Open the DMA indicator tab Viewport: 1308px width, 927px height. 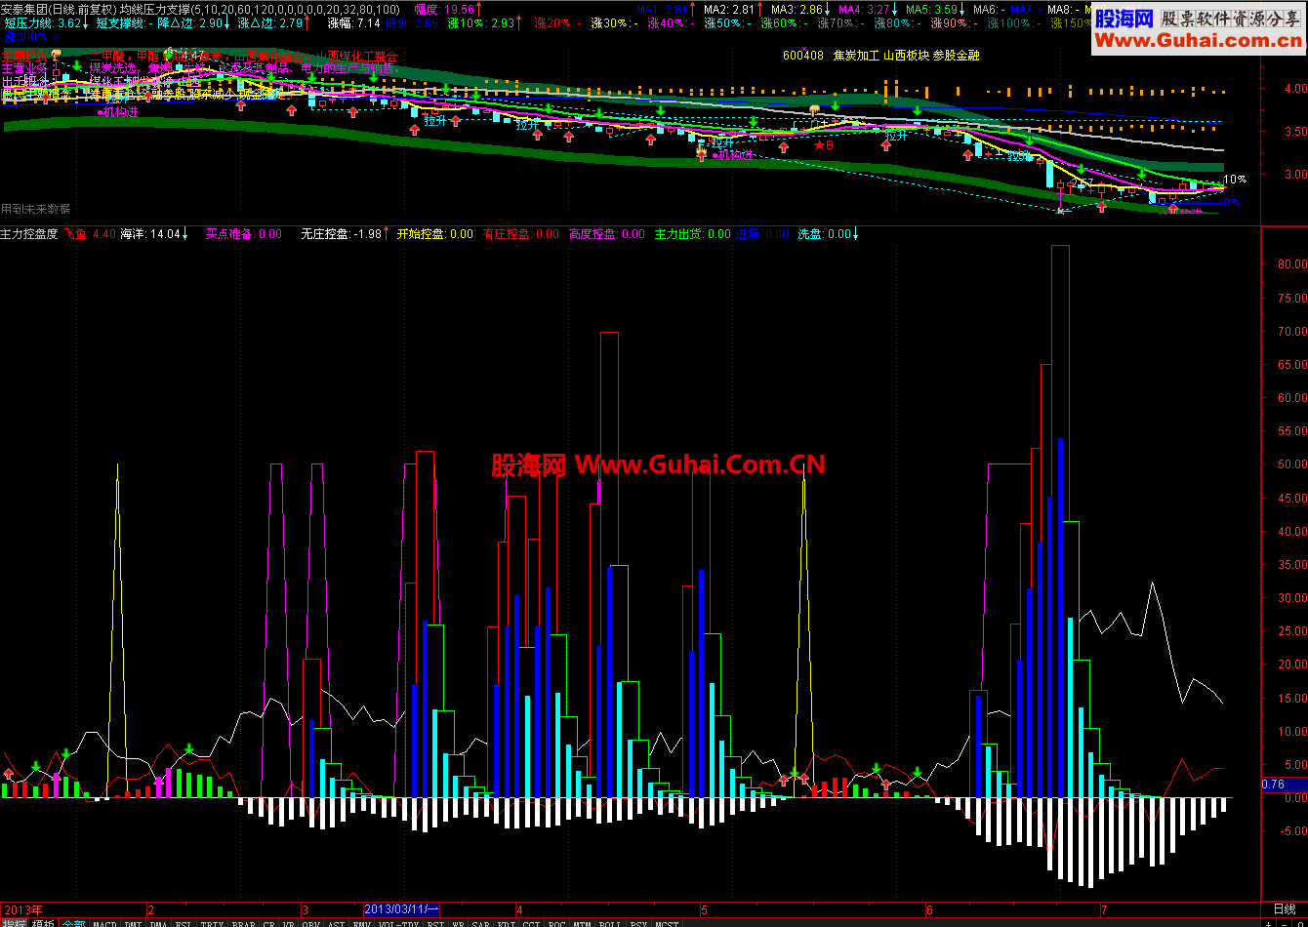(159, 922)
